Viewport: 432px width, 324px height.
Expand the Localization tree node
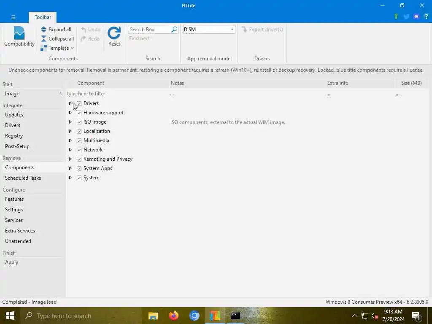coord(70,131)
